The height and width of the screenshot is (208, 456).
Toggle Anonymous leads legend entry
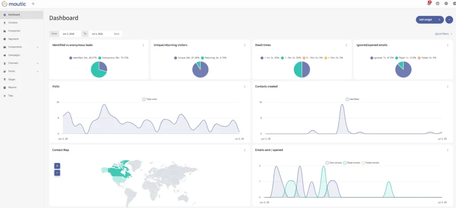tap(114, 58)
